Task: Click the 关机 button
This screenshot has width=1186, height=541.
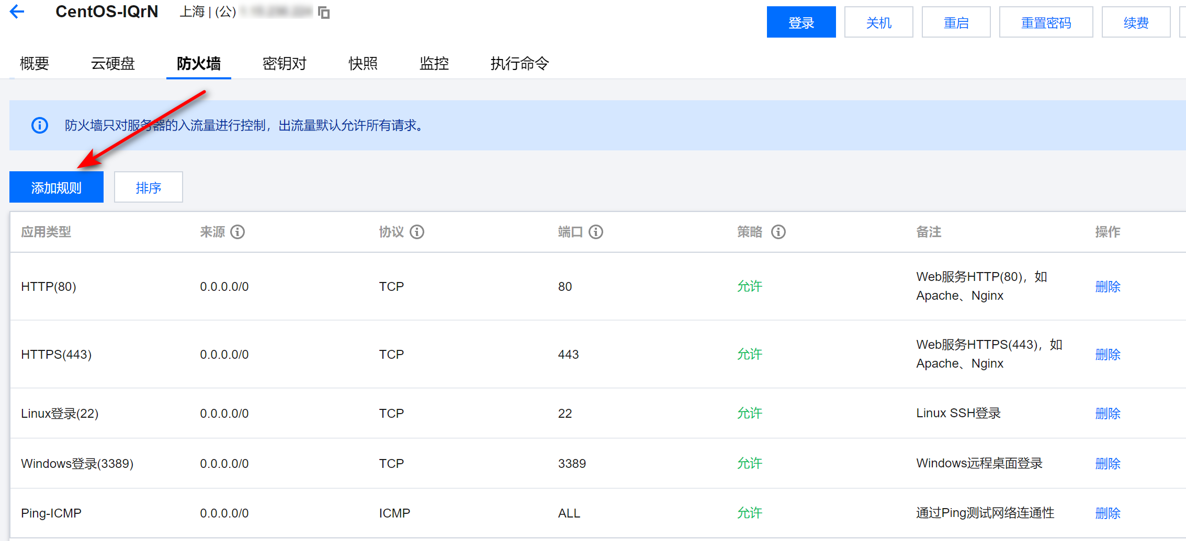Action: [x=879, y=22]
